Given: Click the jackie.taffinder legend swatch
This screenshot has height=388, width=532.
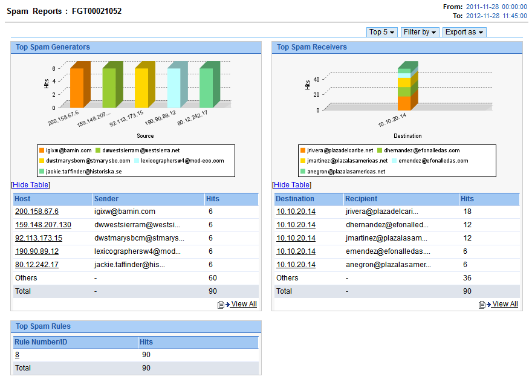Looking at the screenshot, I should 42,171.
